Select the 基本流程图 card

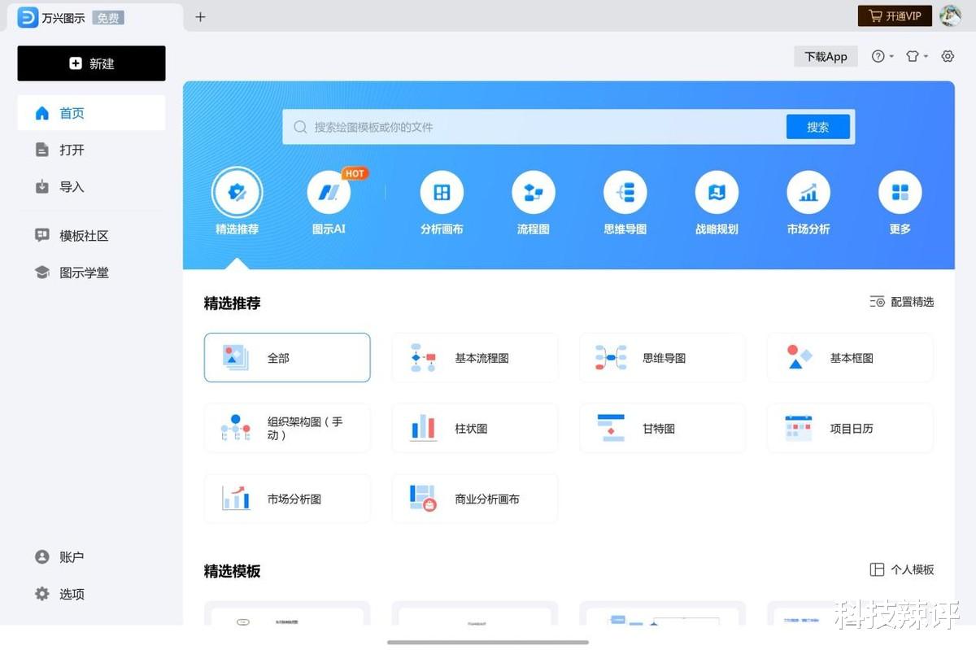pos(475,357)
